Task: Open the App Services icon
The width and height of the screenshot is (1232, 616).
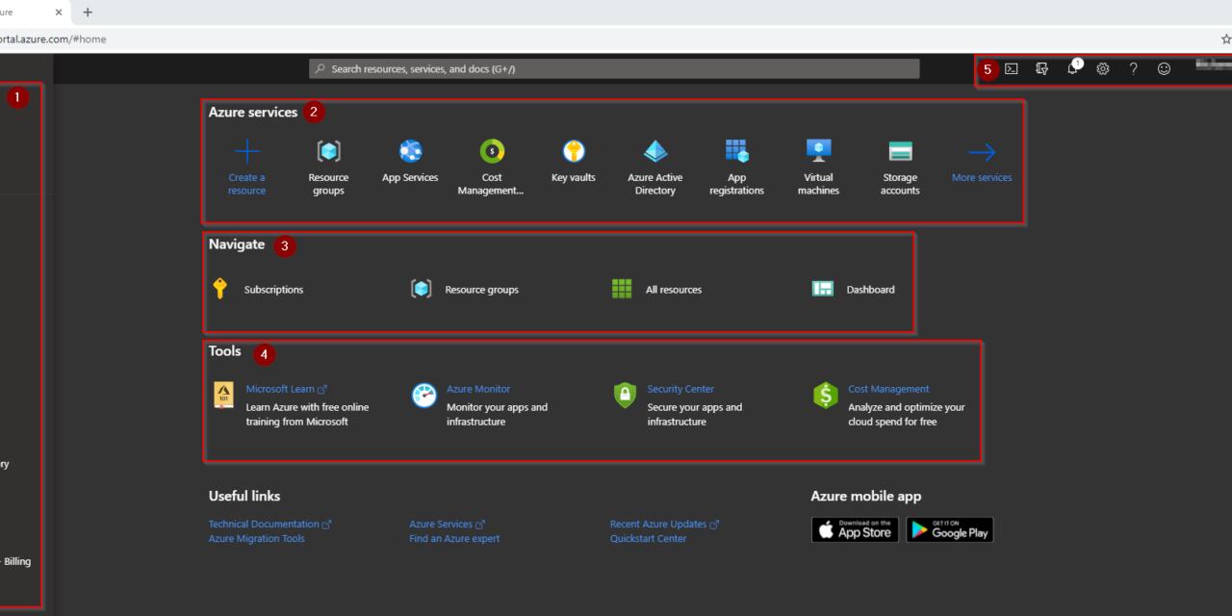Action: (x=410, y=152)
